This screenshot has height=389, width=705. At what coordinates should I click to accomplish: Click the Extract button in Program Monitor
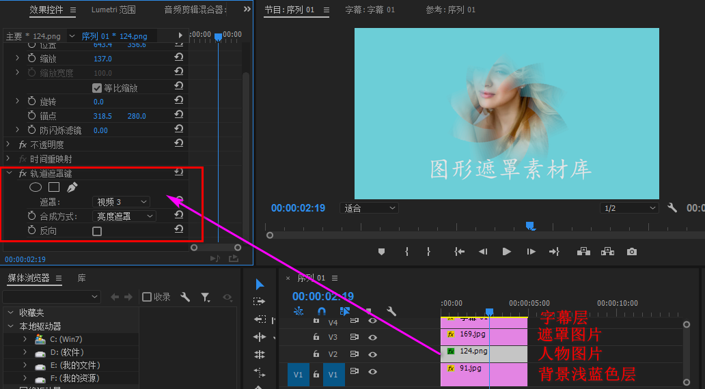(x=607, y=251)
